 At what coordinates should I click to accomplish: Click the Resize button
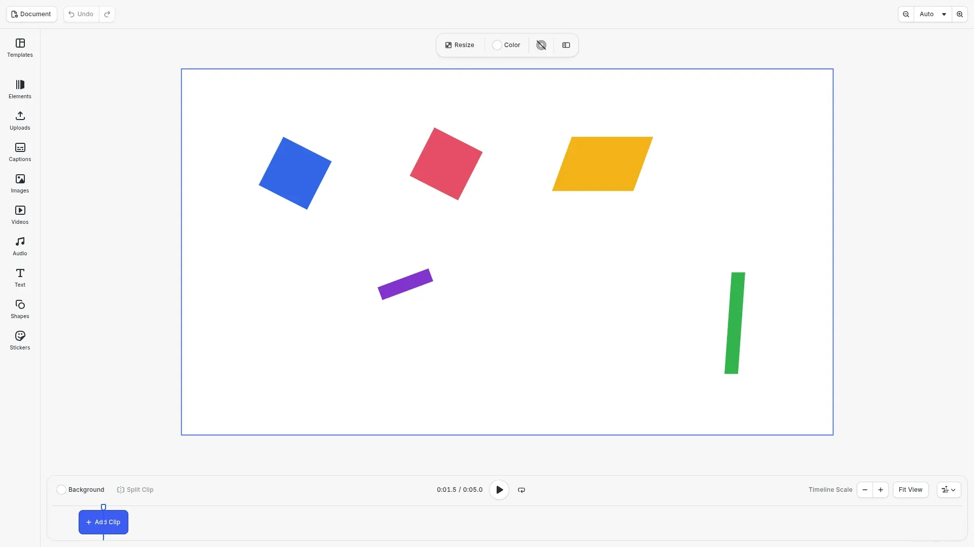pyautogui.click(x=460, y=45)
